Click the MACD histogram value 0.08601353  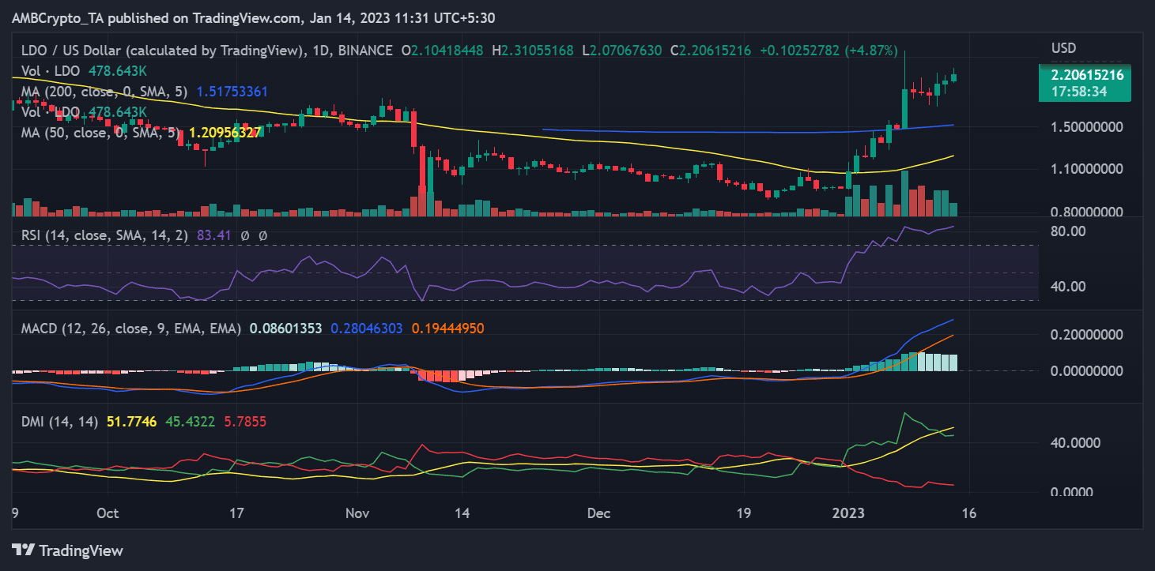[x=285, y=328]
